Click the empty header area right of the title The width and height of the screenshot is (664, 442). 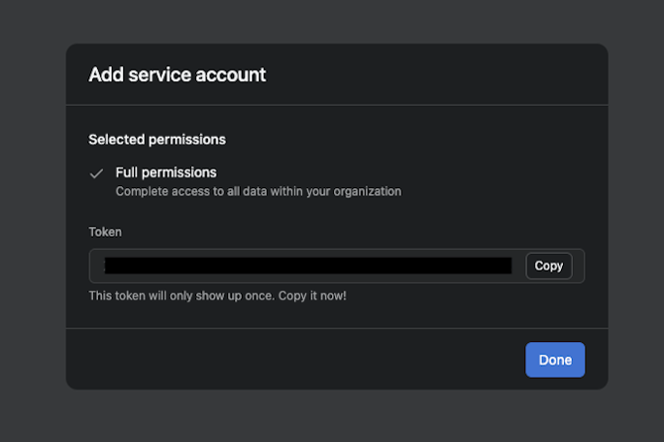click(x=436, y=74)
